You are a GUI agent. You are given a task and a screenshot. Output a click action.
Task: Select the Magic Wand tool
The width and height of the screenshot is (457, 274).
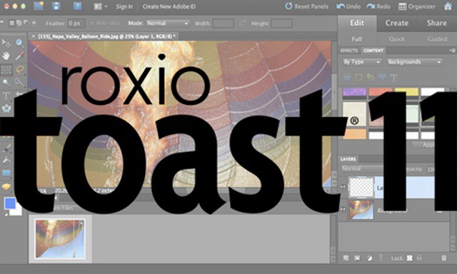click(6, 82)
